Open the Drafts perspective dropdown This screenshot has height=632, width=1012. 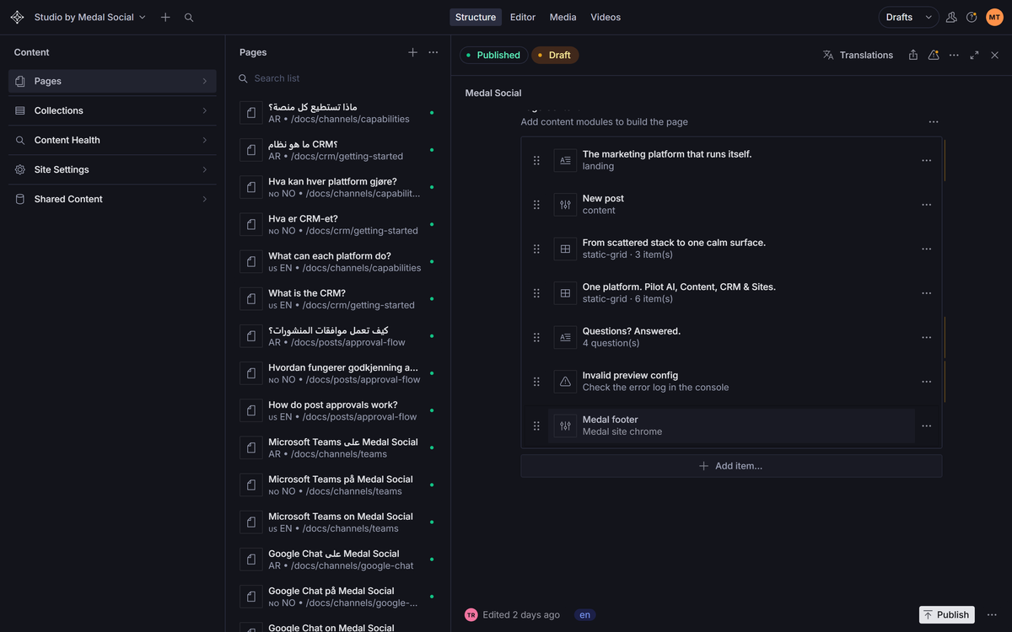[x=908, y=17]
